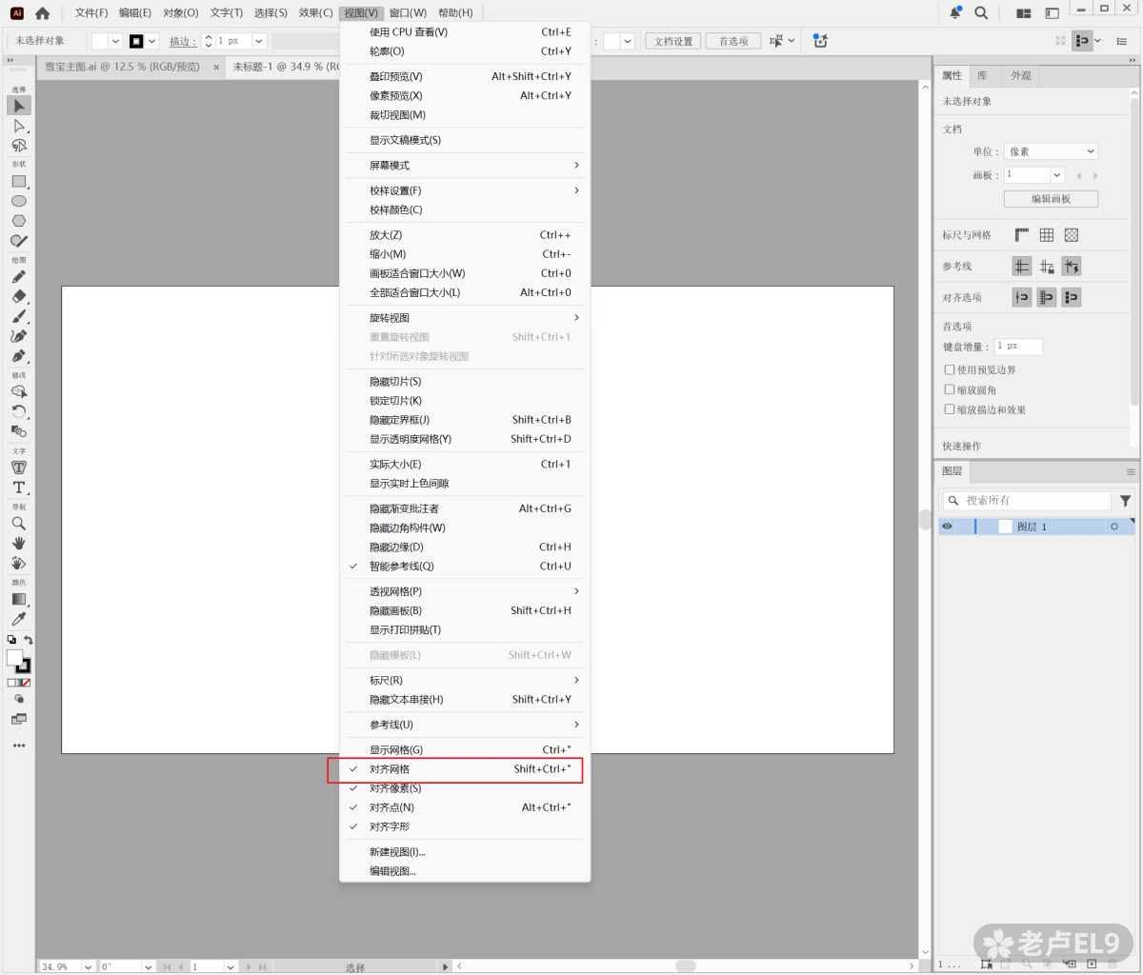Select the Eraser tool

[x=19, y=296]
